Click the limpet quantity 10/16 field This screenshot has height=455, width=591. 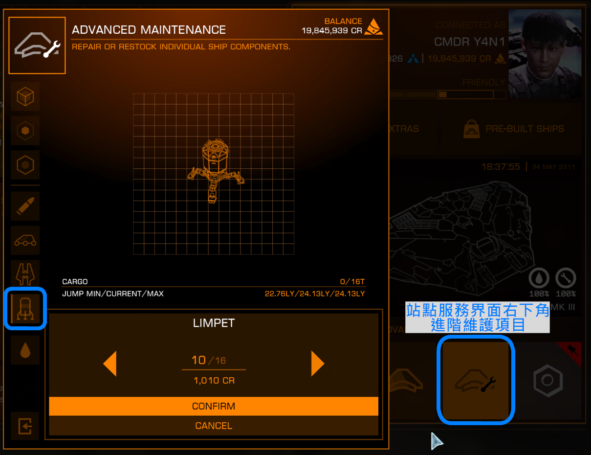(x=213, y=361)
